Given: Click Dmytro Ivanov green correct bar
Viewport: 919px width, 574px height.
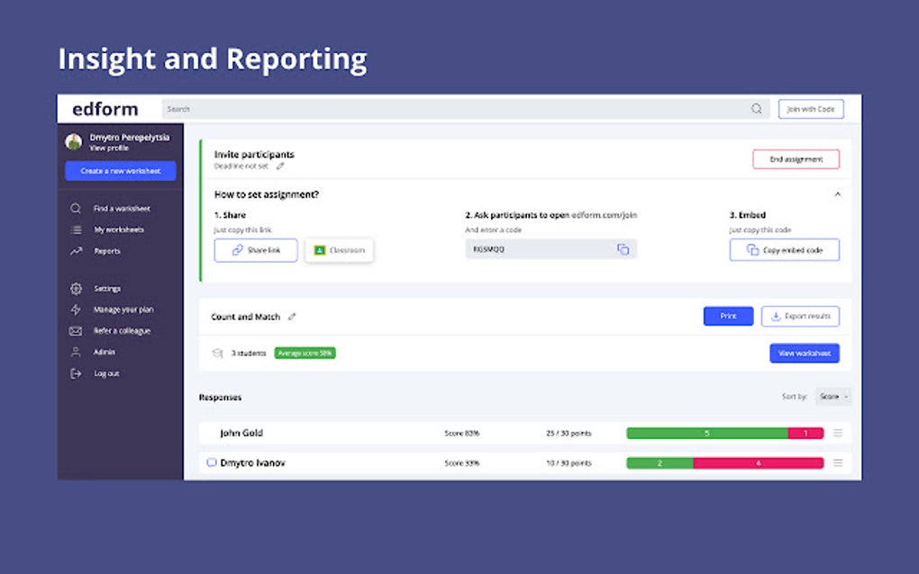Looking at the screenshot, I should click(x=660, y=462).
